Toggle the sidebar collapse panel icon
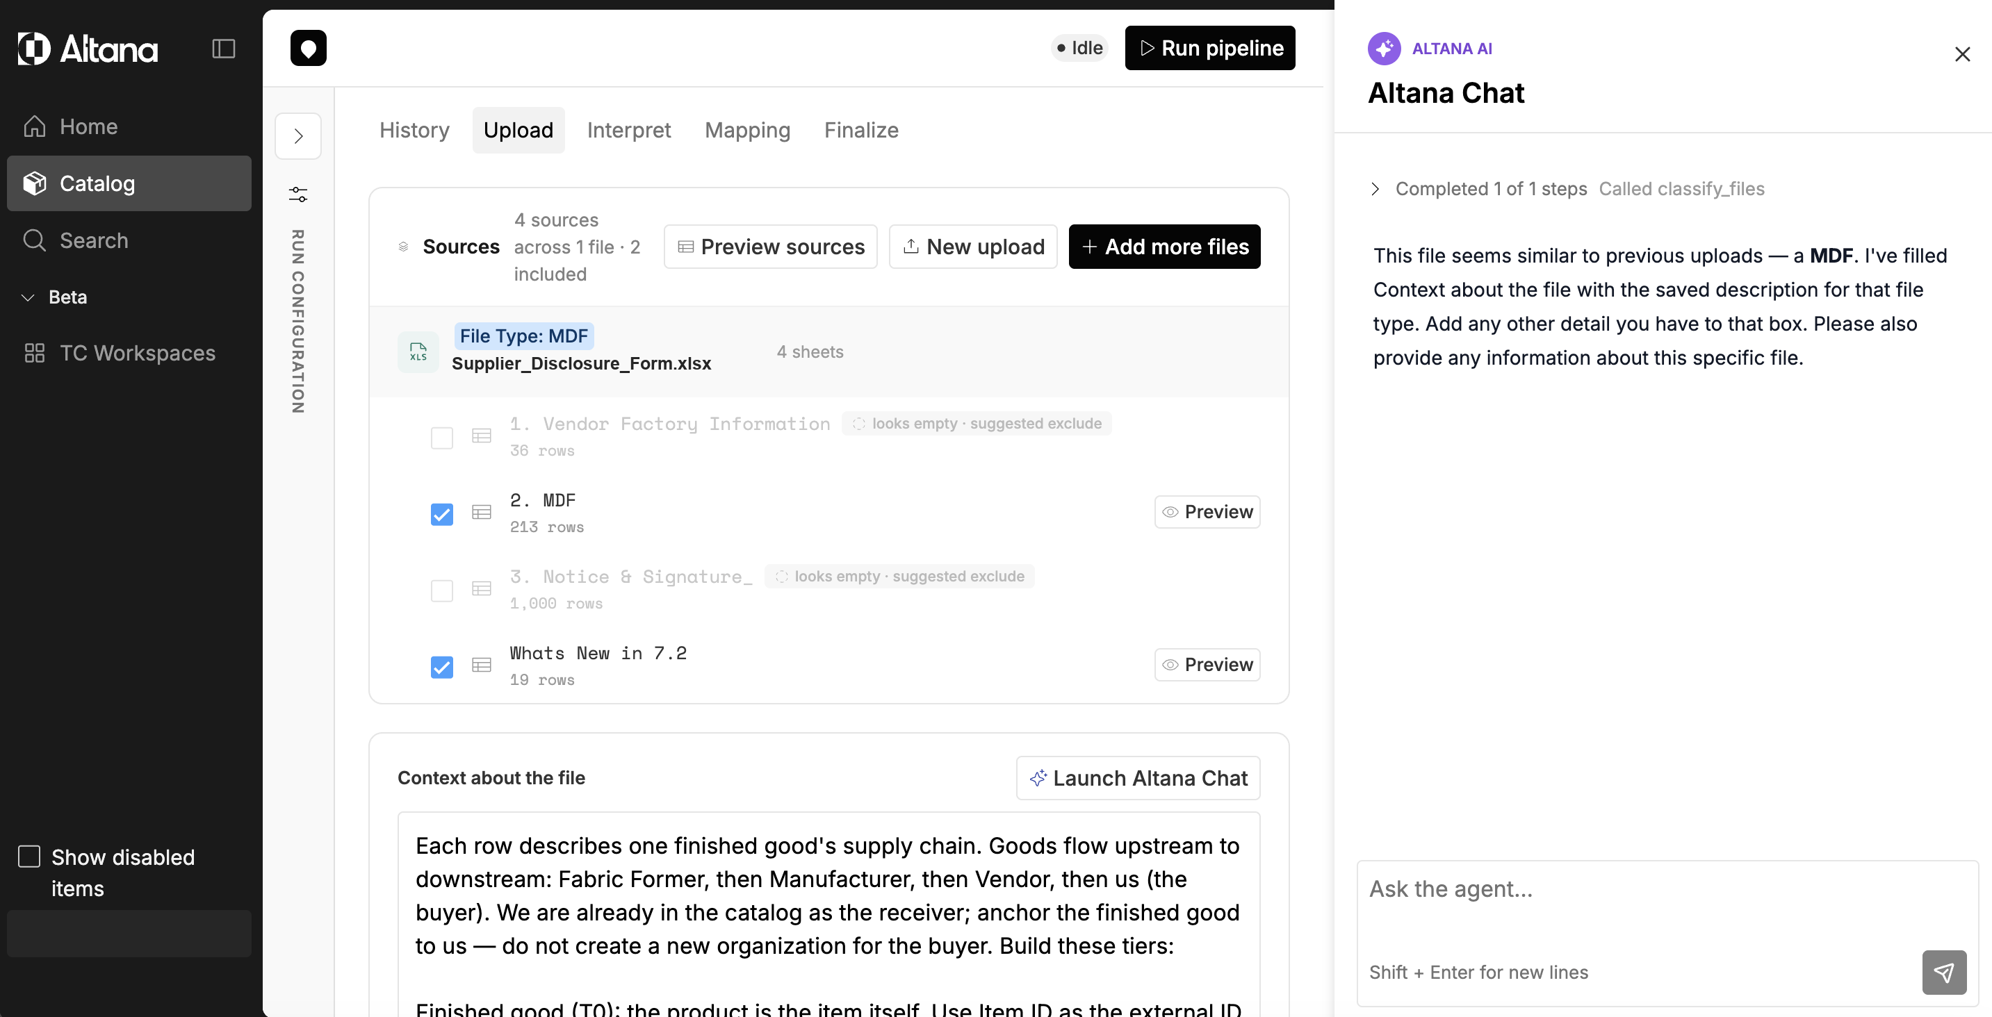 [x=224, y=49]
